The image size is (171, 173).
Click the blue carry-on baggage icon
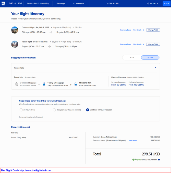(44, 84)
